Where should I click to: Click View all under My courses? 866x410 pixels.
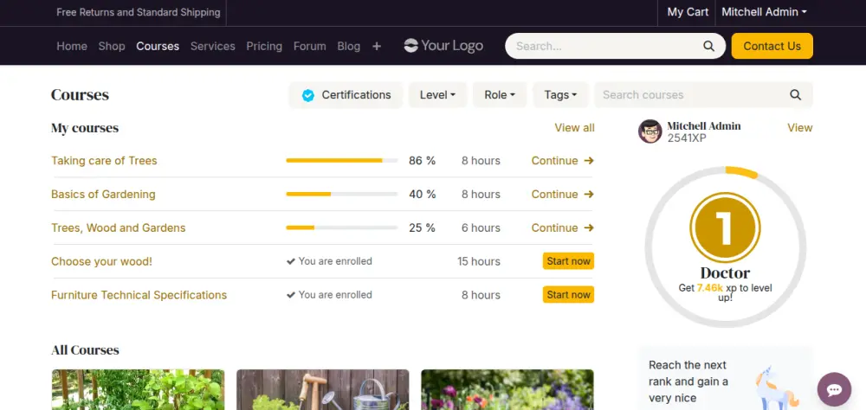point(574,128)
